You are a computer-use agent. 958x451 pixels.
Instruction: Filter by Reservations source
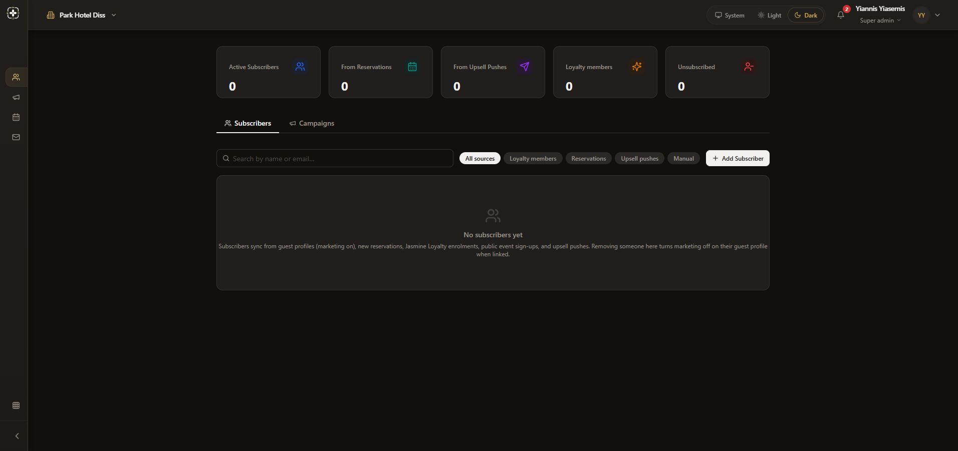tap(589, 158)
